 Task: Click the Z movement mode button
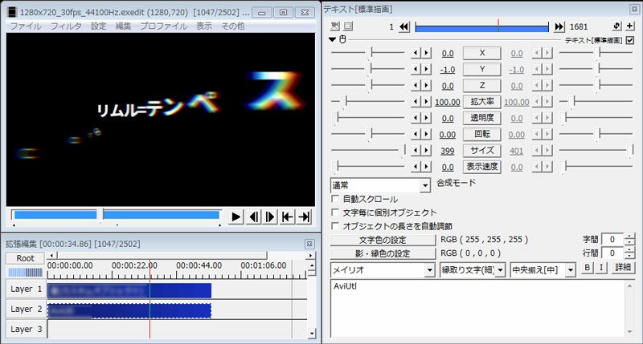[x=481, y=86]
